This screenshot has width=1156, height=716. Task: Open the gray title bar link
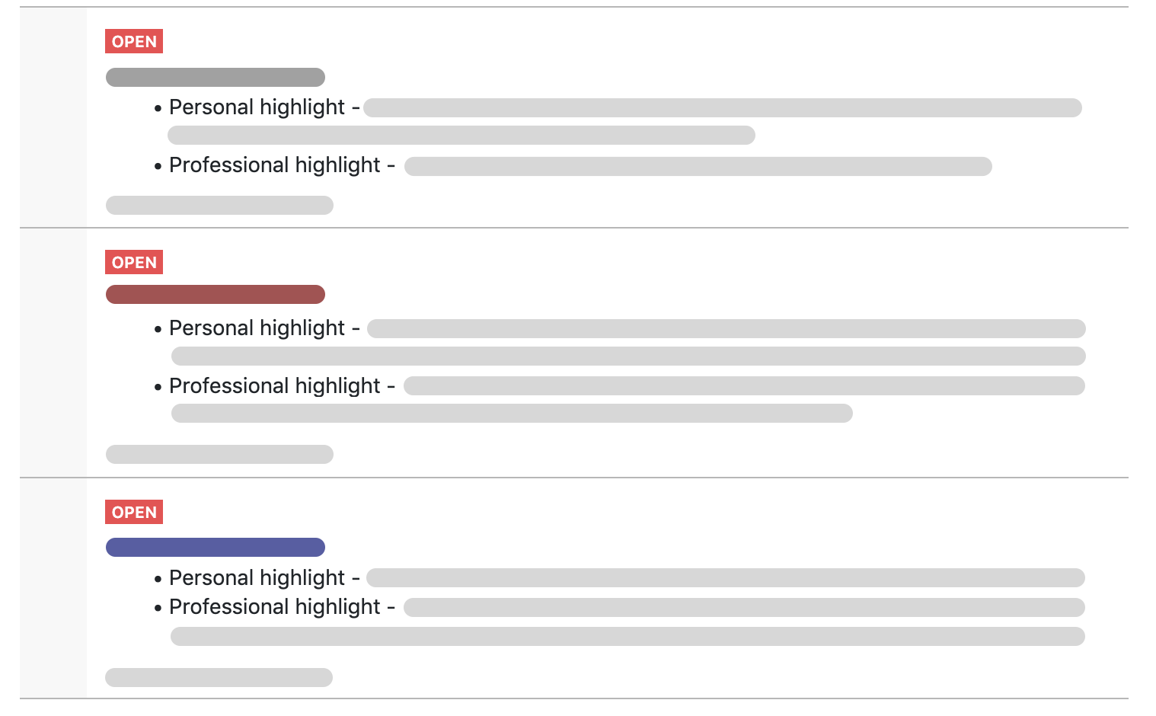click(216, 77)
